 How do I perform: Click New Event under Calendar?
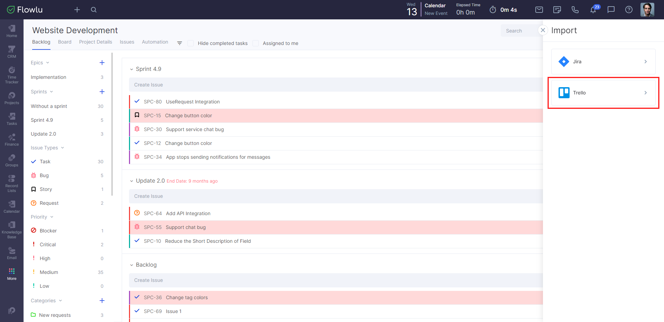click(436, 13)
